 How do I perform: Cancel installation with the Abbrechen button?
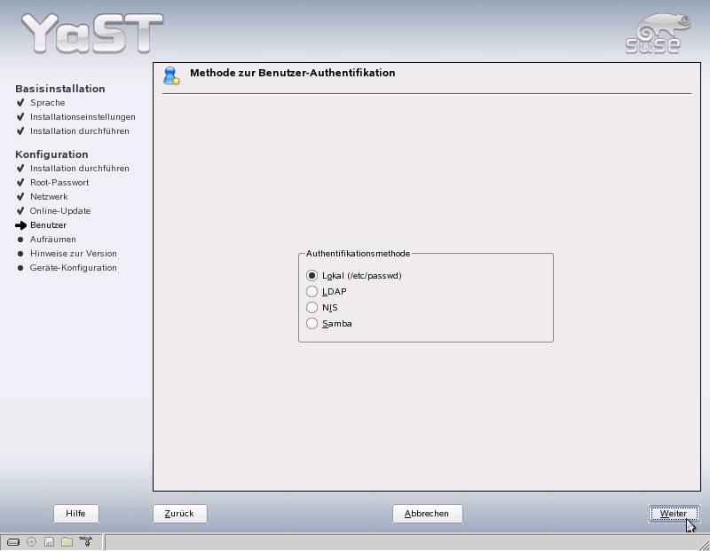(427, 514)
